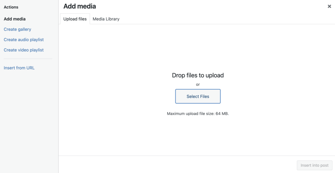Image resolution: width=335 pixels, height=173 pixels.
Task: Click the 'Drop files to upload' heading
Action: pos(198,75)
